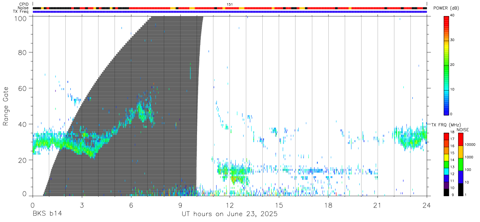Click the 100 label on the range gate axis
The width and height of the screenshot is (480, 222).
21,18
